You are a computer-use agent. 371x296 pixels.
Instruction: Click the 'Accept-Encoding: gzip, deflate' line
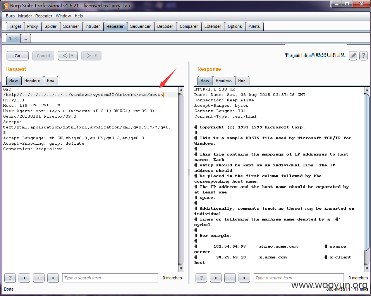click(x=44, y=144)
